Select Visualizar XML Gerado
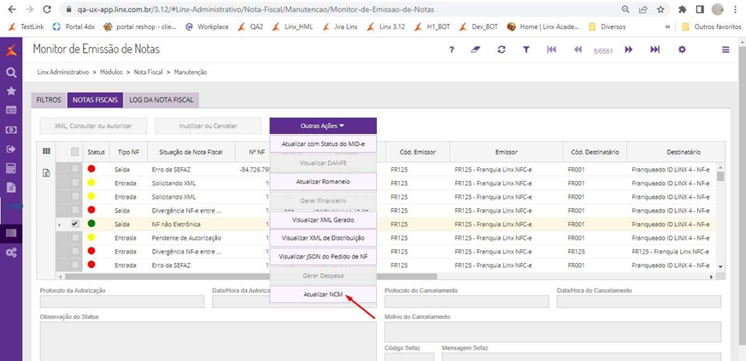Image resolution: width=746 pixels, height=361 pixels. click(323, 220)
